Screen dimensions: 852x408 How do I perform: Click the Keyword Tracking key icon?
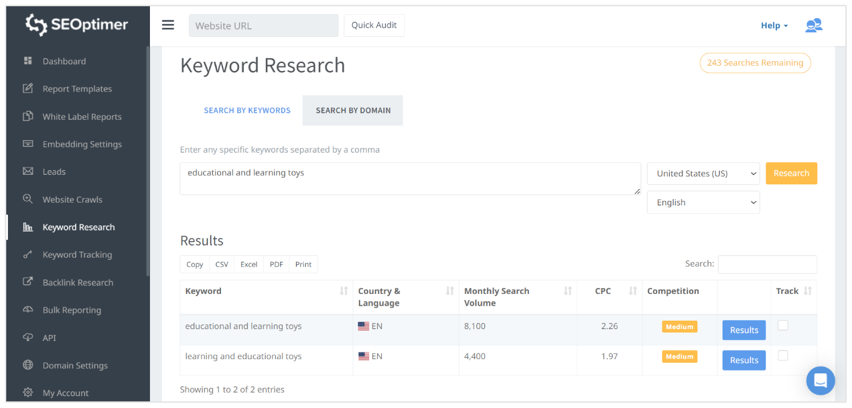[x=28, y=254]
